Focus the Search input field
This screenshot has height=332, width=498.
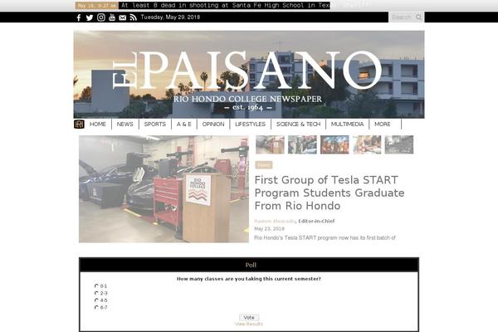click(402, 17)
